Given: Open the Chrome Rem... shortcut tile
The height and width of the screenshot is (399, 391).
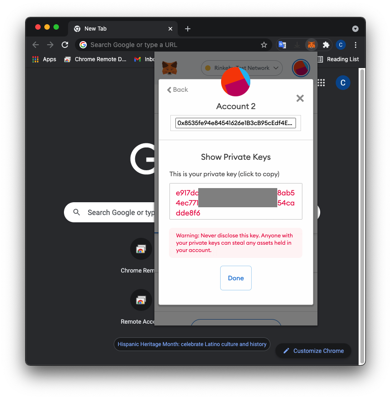Looking at the screenshot, I should click(x=141, y=256).
